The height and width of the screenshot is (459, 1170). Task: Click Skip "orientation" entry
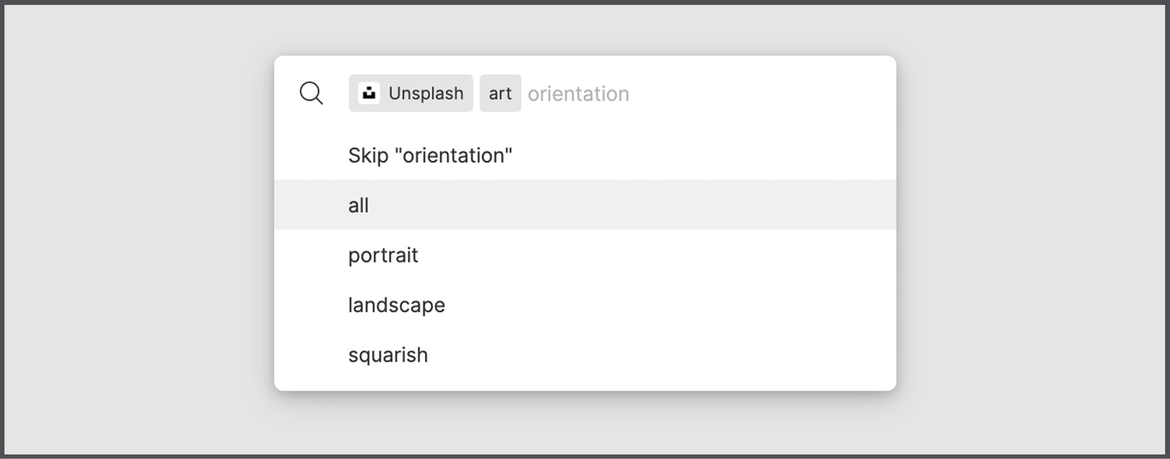point(430,155)
